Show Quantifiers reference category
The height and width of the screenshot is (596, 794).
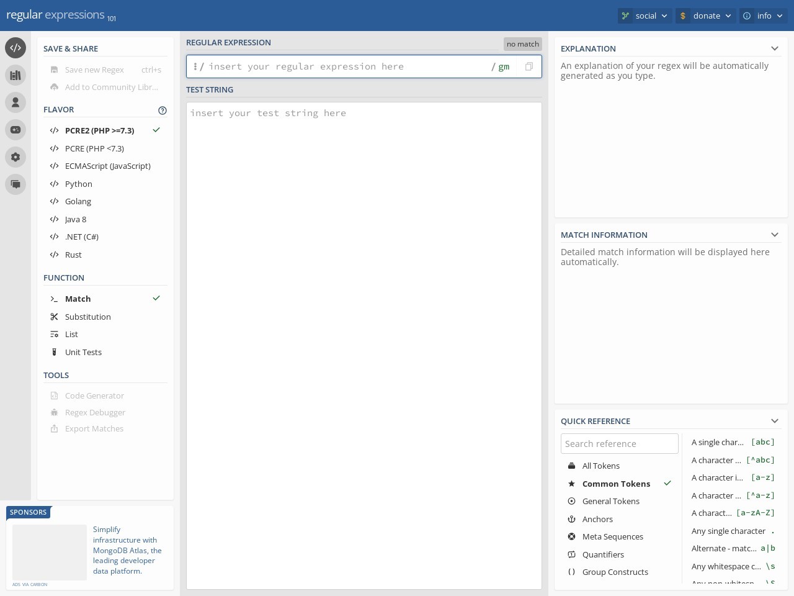click(x=603, y=554)
